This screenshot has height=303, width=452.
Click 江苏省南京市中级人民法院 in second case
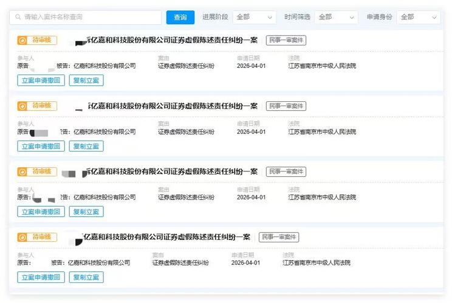tap(322, 132)
